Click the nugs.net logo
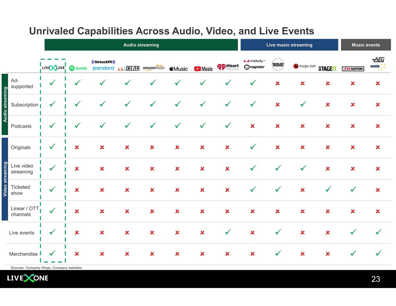The height and width of the screenshot is (306, 396). click(x=304, y=66)
